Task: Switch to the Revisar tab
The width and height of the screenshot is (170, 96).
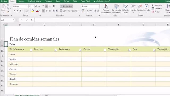Action: 66,1
